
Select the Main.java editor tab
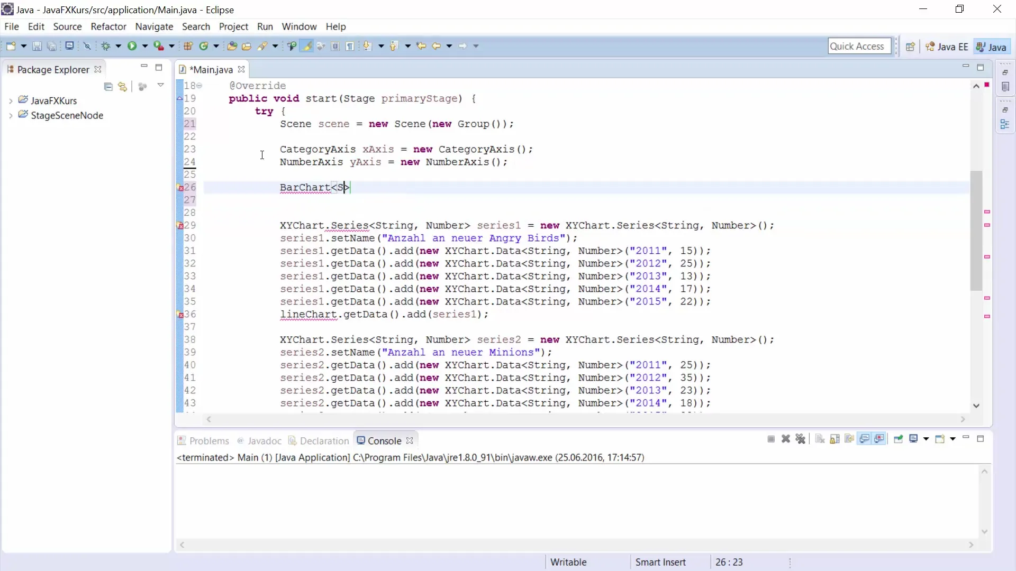pos(211,69)
